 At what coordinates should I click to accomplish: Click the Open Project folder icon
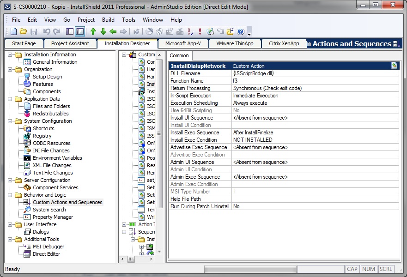[x=23, y=31]
